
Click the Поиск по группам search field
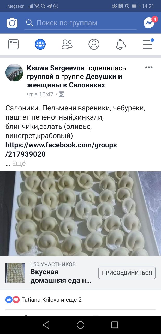[81, 23]
